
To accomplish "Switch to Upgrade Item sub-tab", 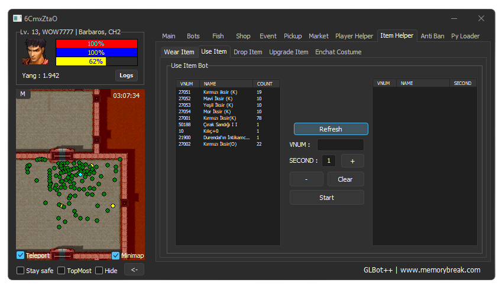I will pyautogui.click(x=289, y=52).
